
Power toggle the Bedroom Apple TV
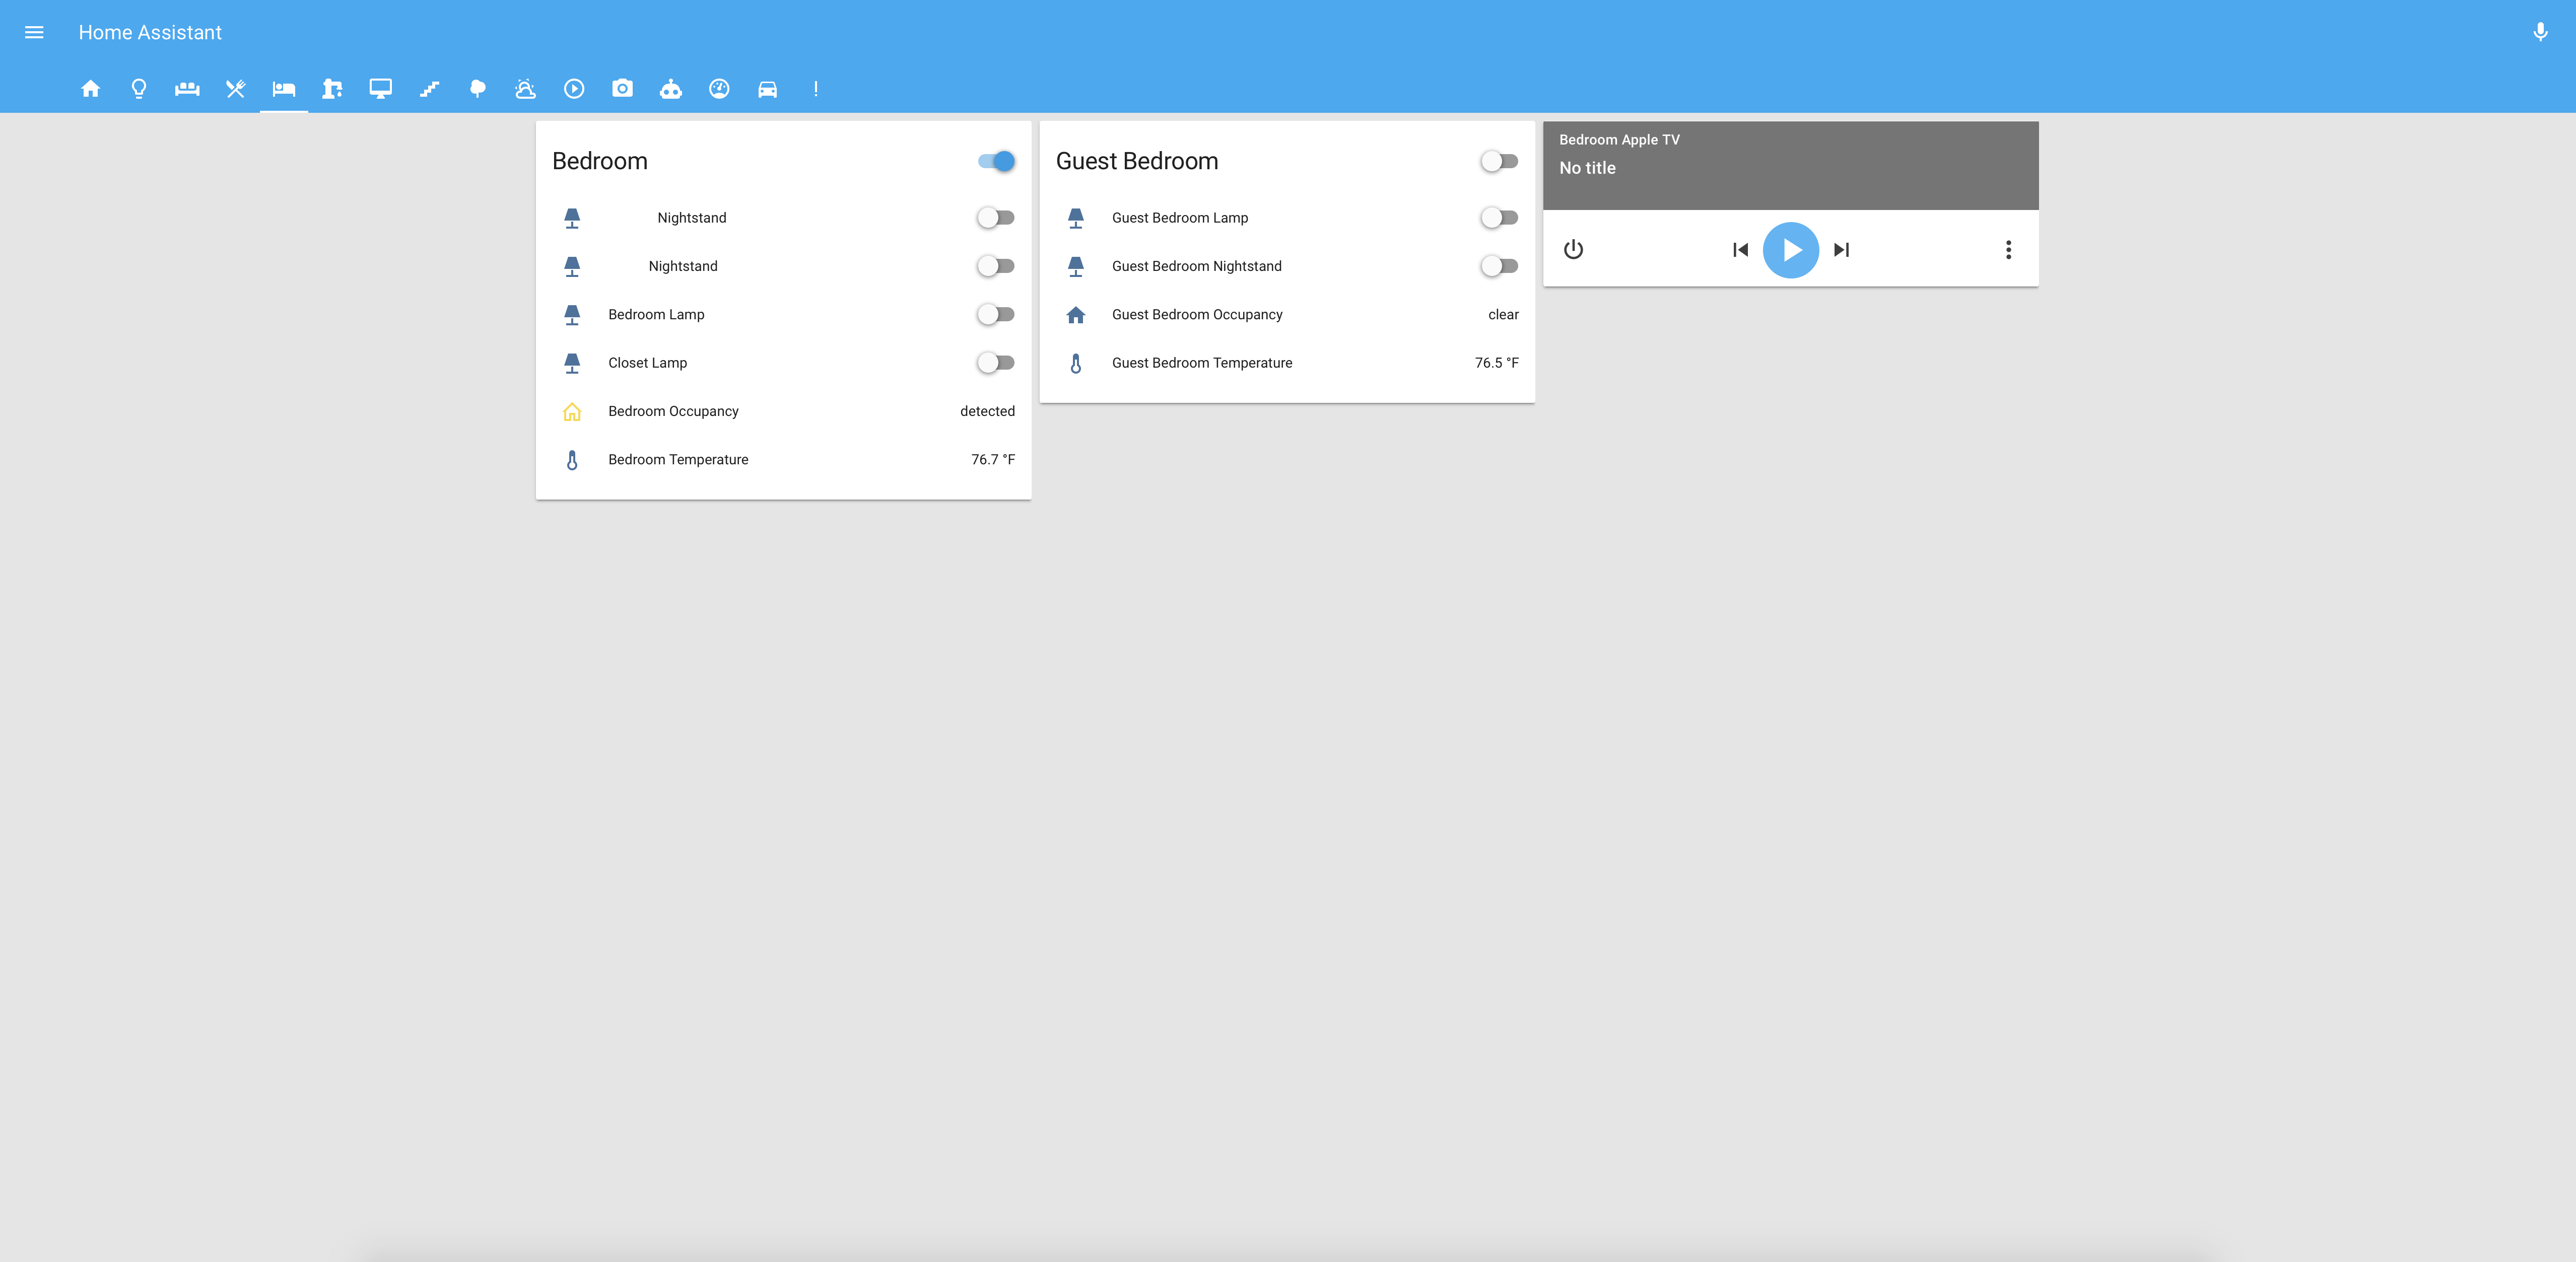point(1573,250)
